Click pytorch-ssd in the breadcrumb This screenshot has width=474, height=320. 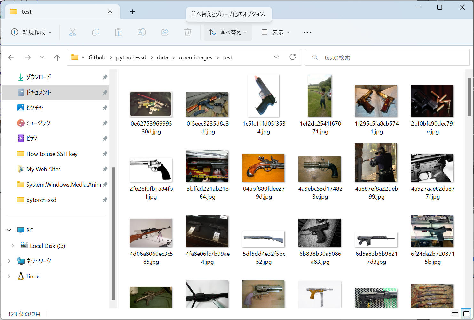131,57
